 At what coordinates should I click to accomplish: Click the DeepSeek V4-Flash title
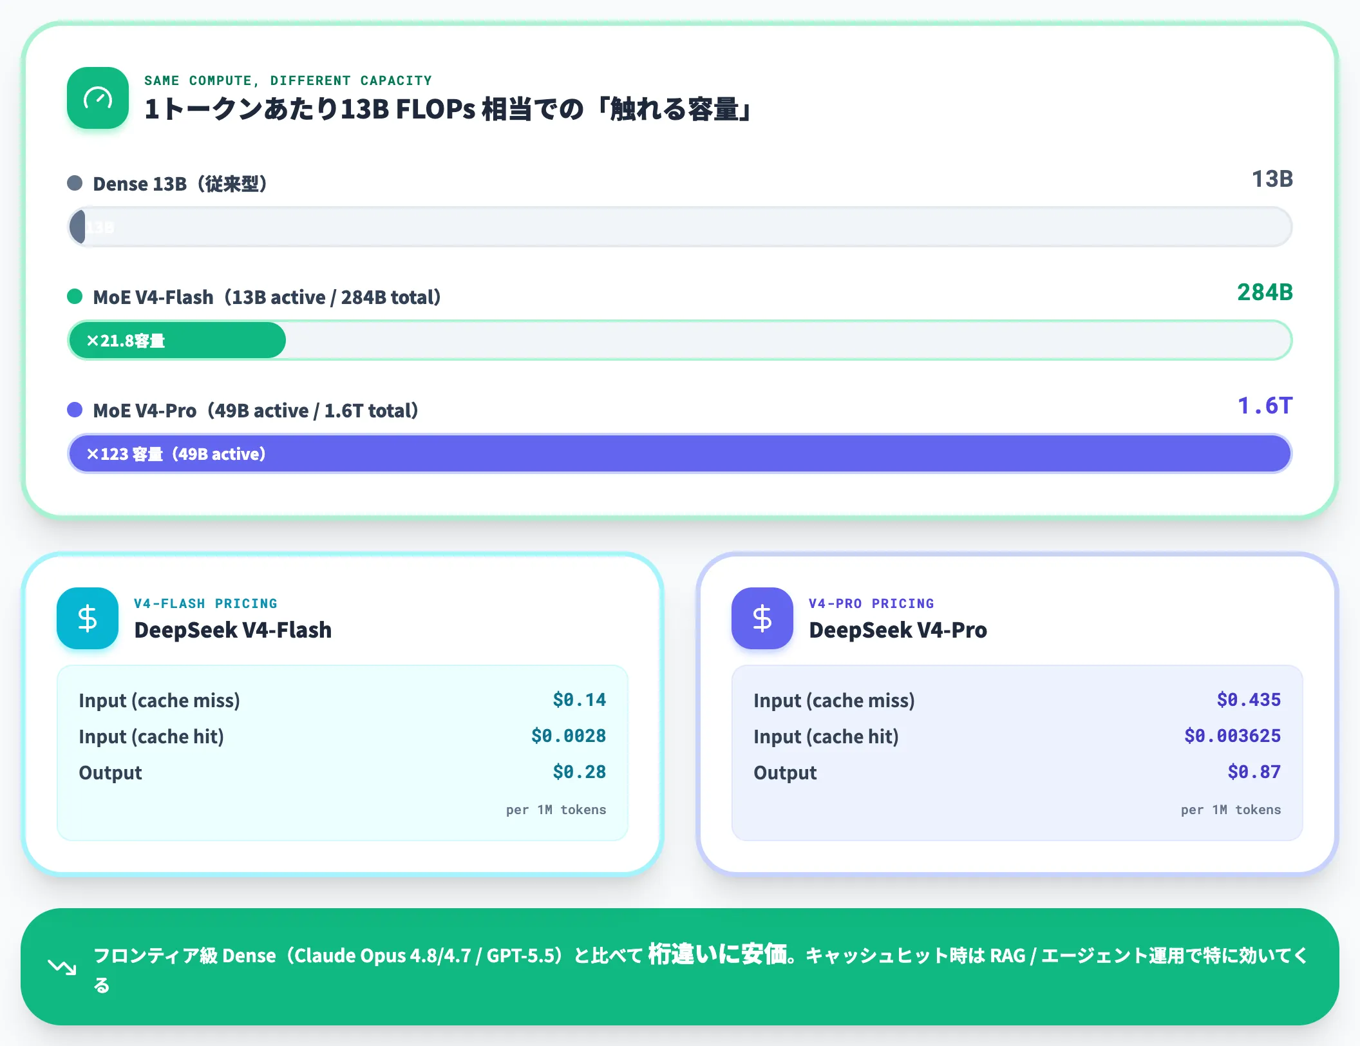pos(232,630)
